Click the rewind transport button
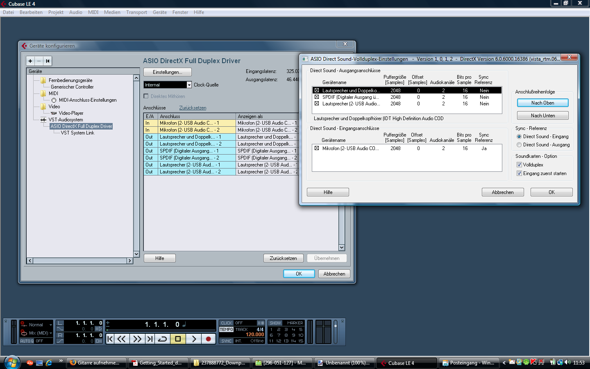 pos(122,339)
